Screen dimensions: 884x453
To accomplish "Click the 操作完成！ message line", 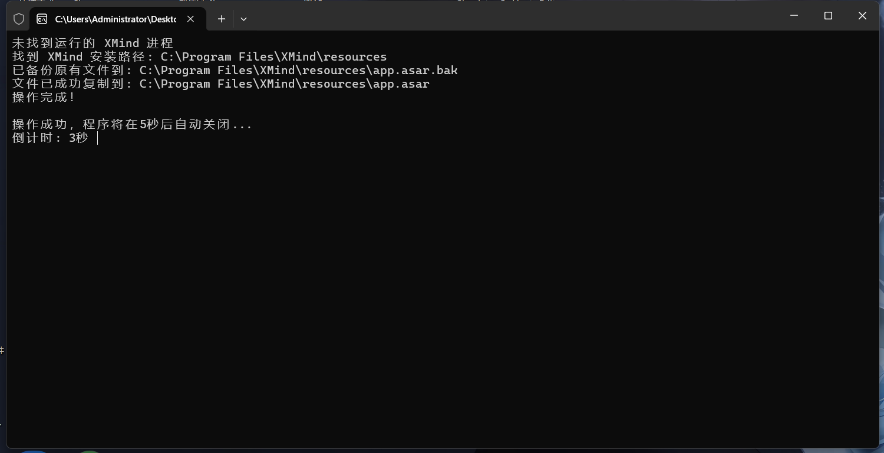I will pos(44,98).
